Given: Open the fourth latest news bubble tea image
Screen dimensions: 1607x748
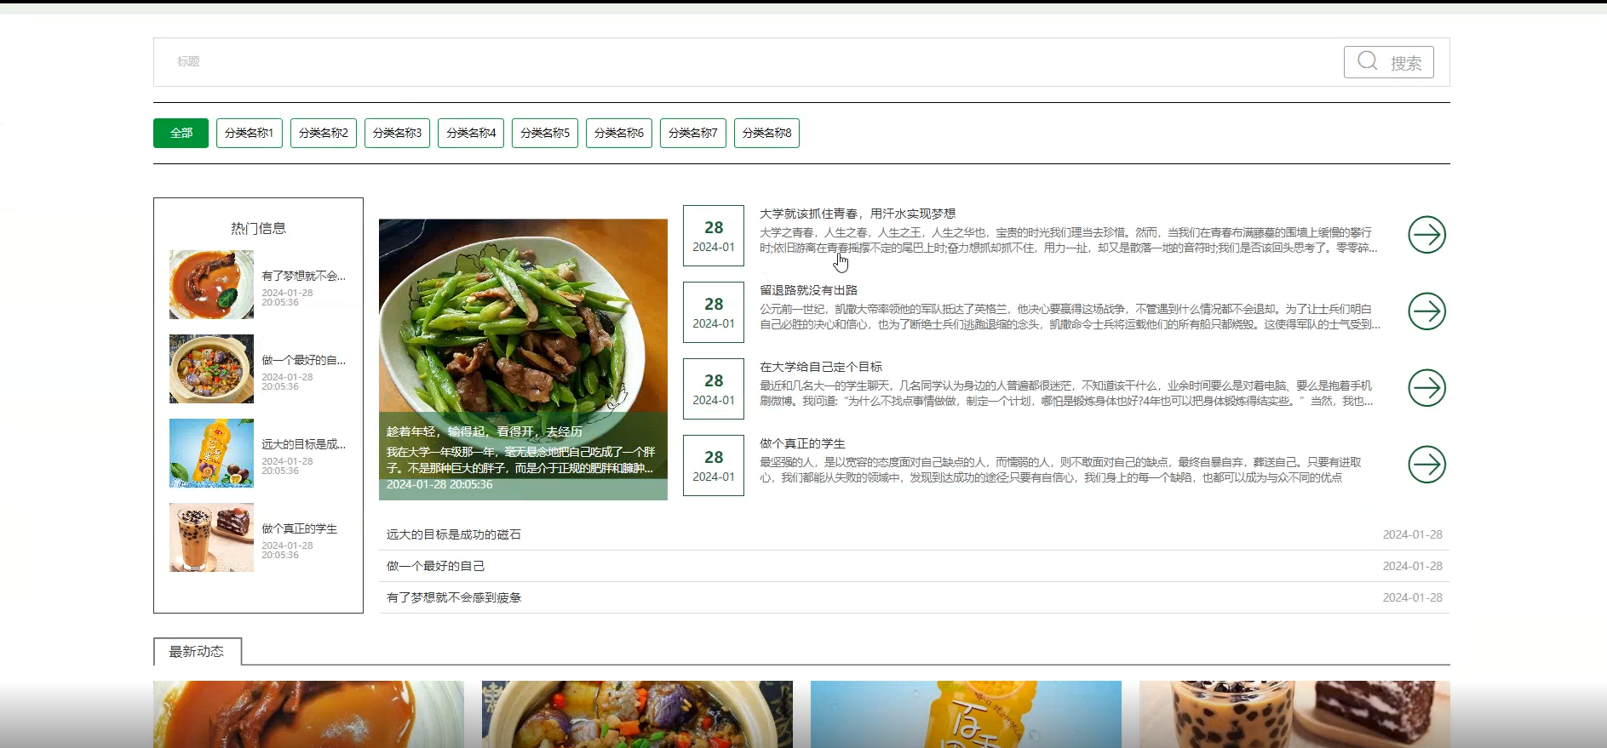Looking at the screenshot, I should (1294, 714).
